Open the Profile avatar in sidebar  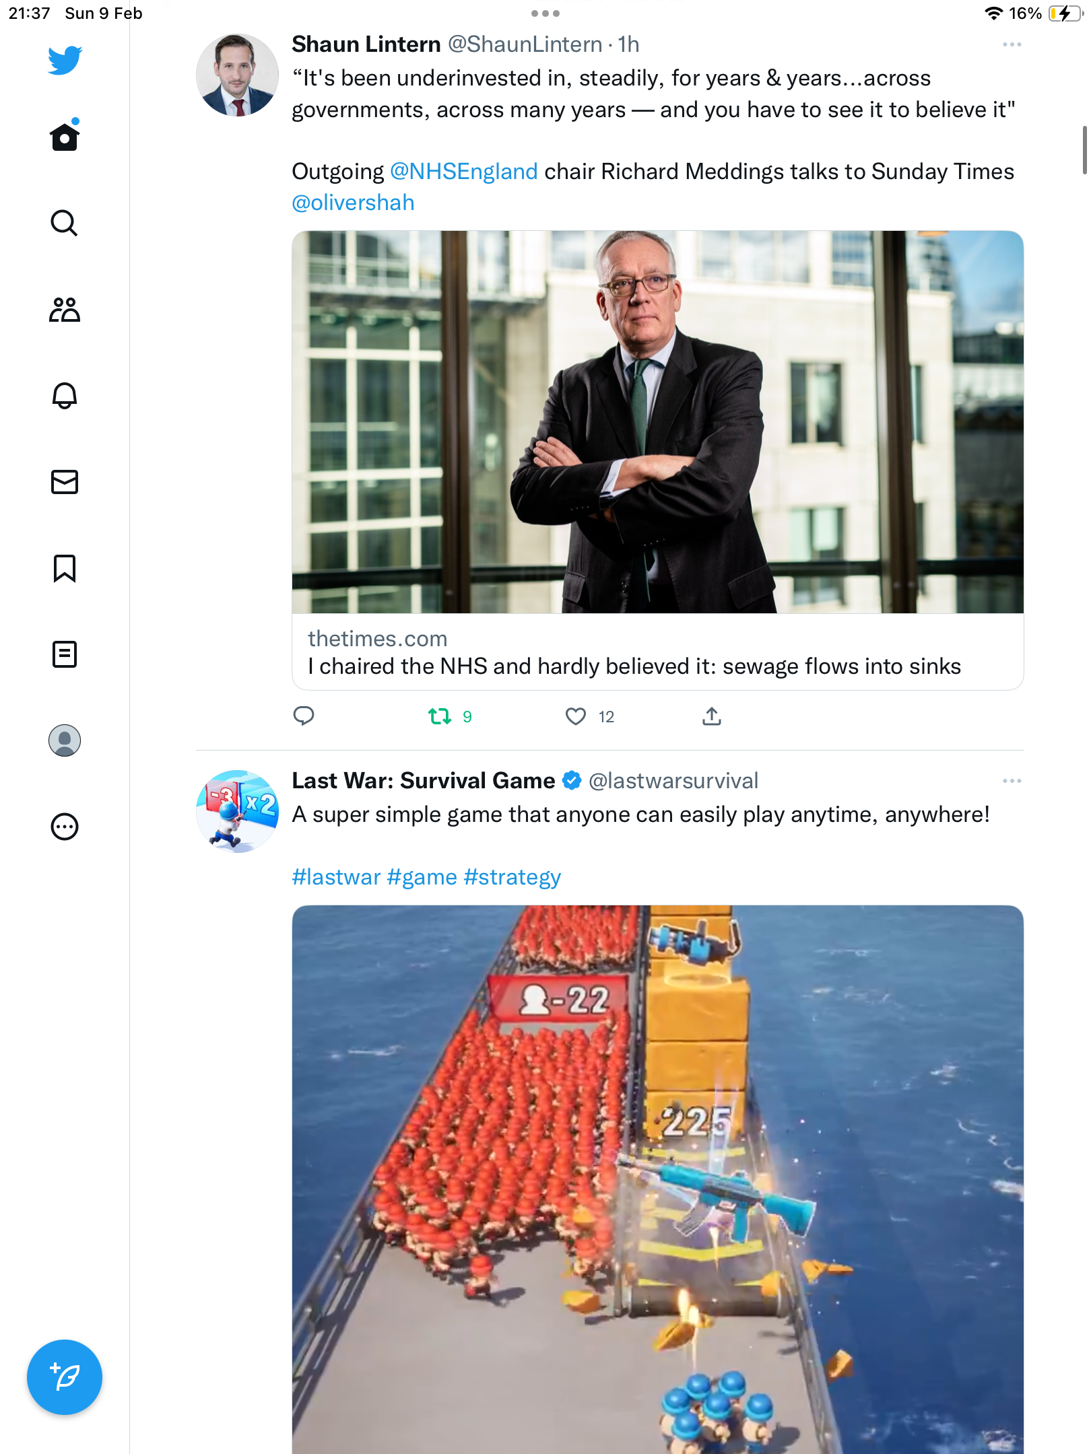(65, 740)
